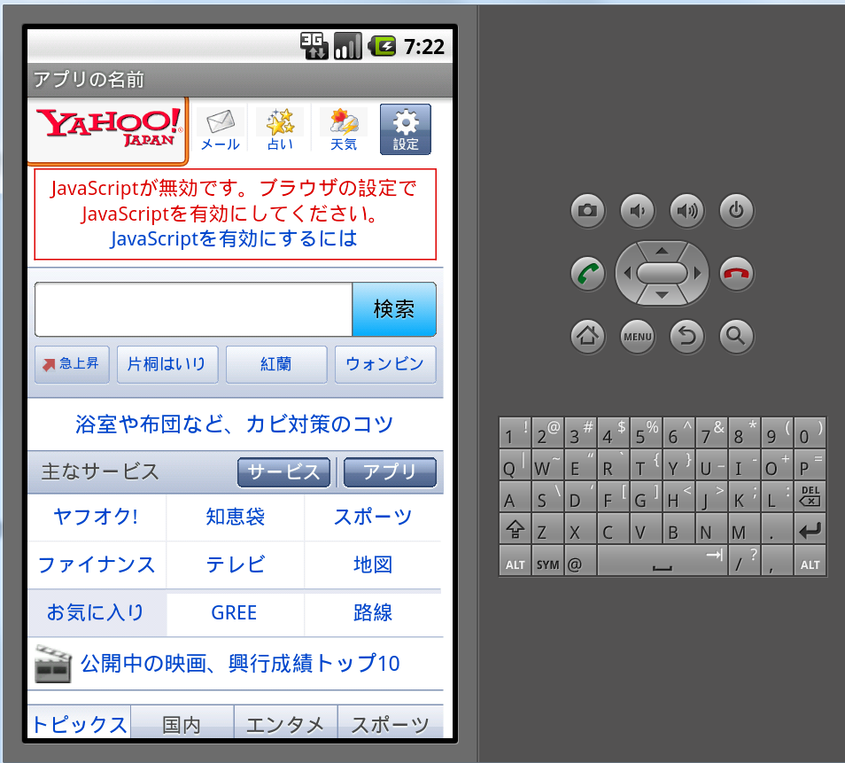845x763 pixels.
Task: Click the movie clapperboard icon
Action: coord(53,664)
